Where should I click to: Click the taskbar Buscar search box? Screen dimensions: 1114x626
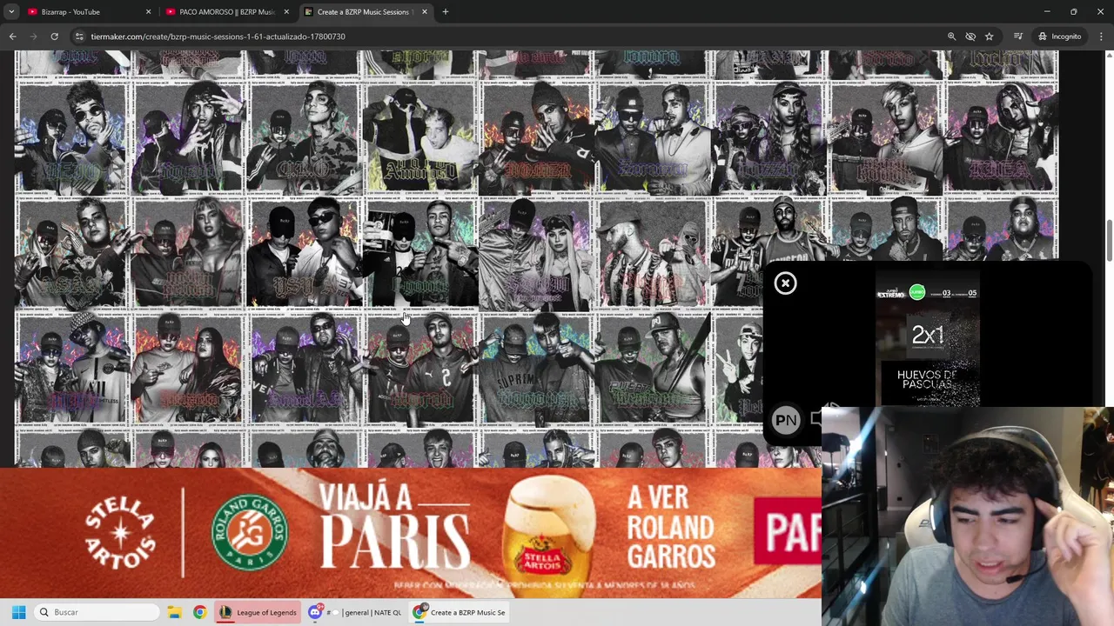97,612
